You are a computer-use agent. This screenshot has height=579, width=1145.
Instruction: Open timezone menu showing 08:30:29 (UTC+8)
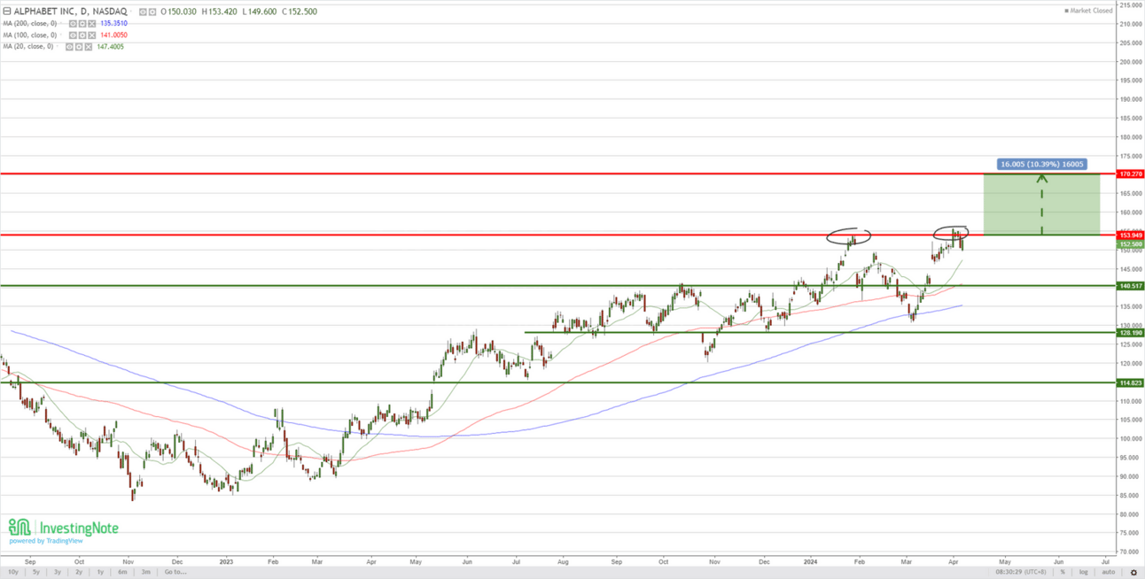pyautogui.click(x=1021, y=572)
